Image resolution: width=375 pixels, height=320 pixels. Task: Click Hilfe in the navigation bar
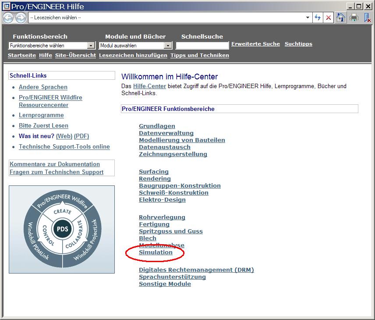click(46, 55)
